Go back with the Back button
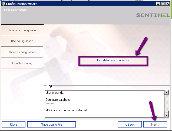 coord(130,125)
